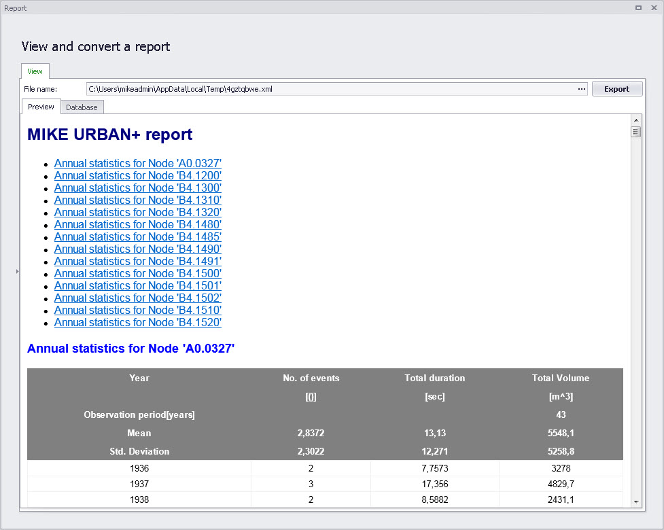Click the 'View and convert a report' title
Screen dimensions: 664x530
[x=96, y=47]
